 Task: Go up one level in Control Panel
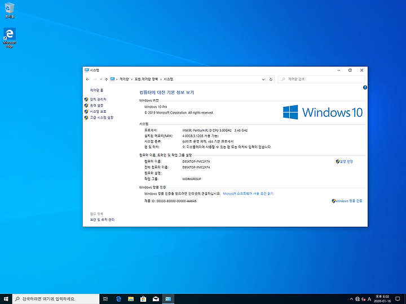click(x=106, y=79)
